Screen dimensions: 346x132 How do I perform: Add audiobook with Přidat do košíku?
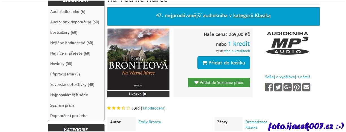(223, 63)
